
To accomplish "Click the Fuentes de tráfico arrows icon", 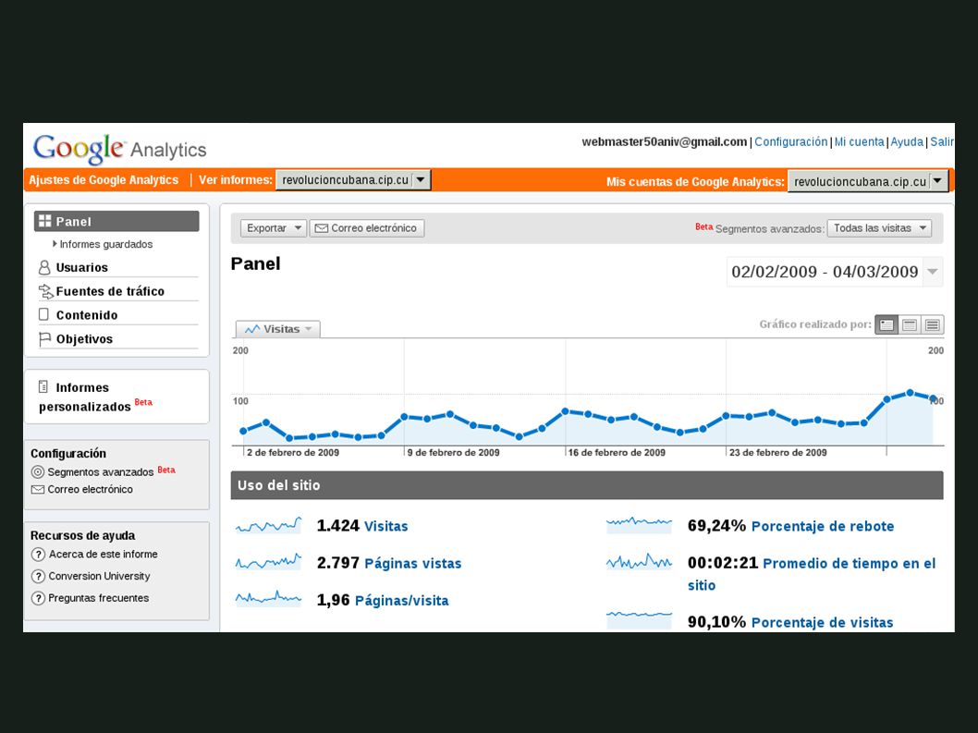I will (x=45, y=291).
